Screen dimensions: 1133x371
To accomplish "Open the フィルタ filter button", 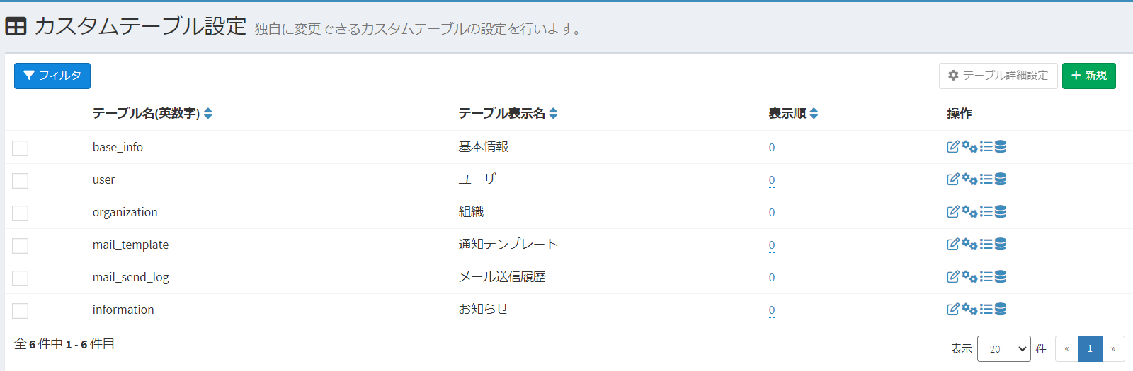I will (52, 76).
